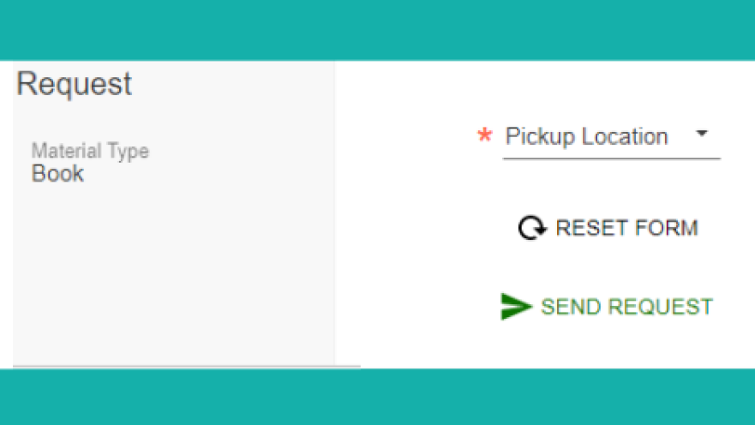Submit using the SEND REQUEST button
Viewport: 755px width, 425px height.
click(x=607, y=307)
